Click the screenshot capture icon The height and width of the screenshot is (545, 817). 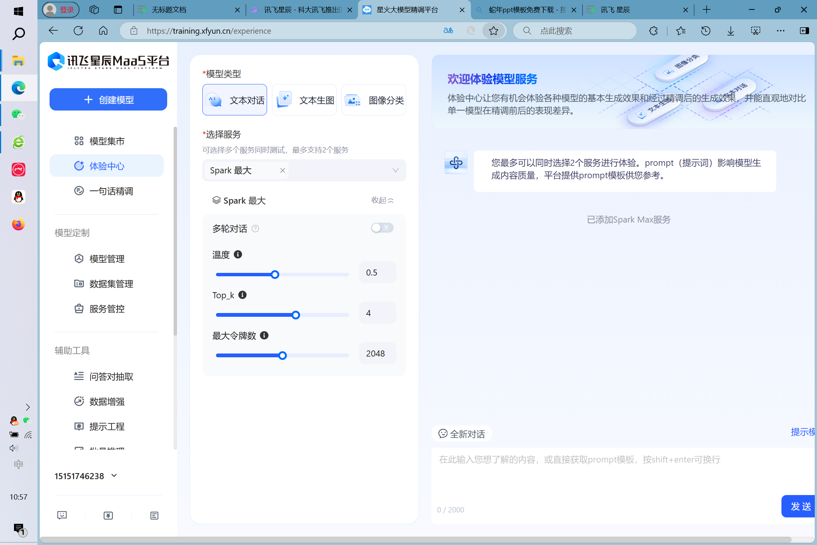coord(755,31)
